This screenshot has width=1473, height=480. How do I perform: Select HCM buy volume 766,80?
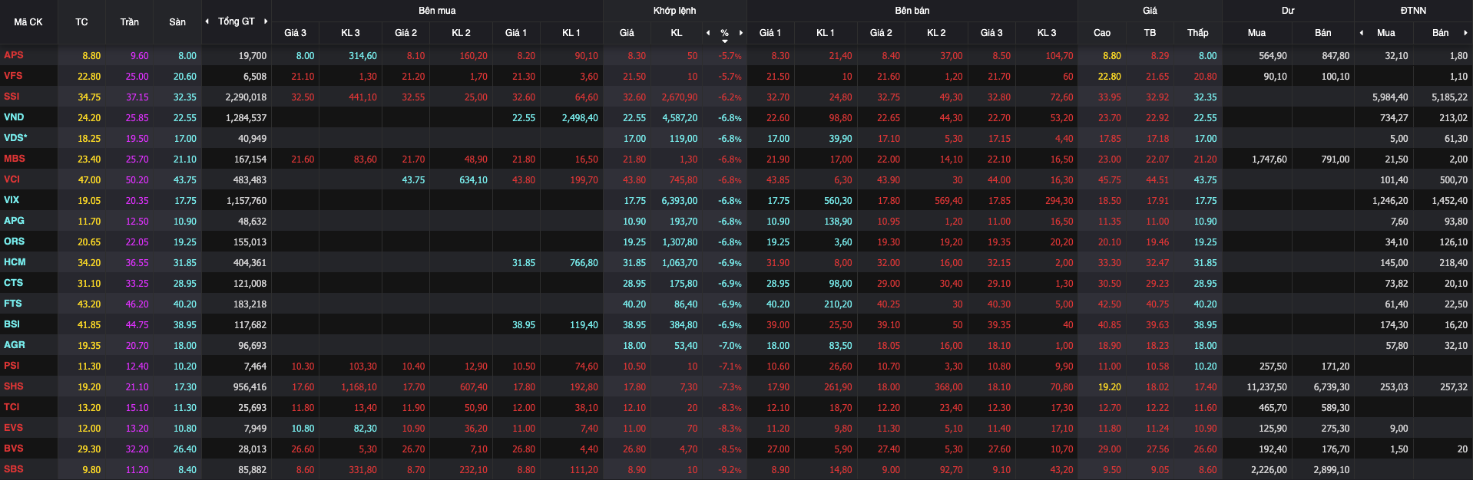pos(584,263)
